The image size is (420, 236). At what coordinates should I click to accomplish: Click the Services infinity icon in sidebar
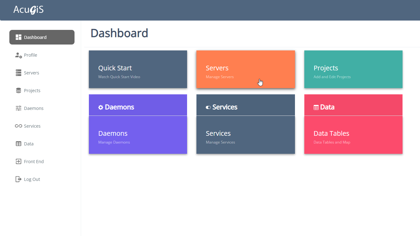18,126
